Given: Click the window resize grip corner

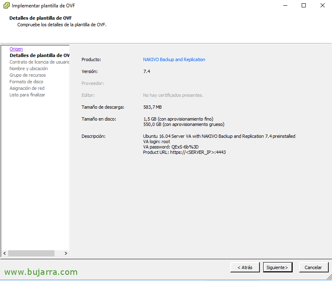Looking at the screenshot, I should pyautogui.click(x=329, y=277).
